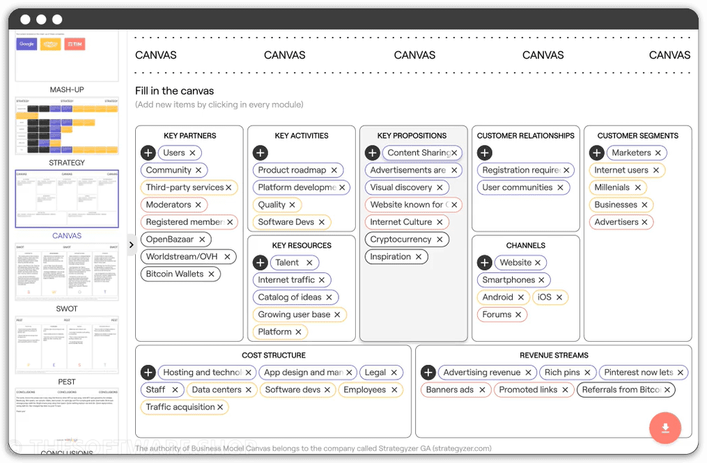Click the Fill in the canvas heading
Image resolution: width=707 pixels, height=463 pixels.
coord(175,91)
